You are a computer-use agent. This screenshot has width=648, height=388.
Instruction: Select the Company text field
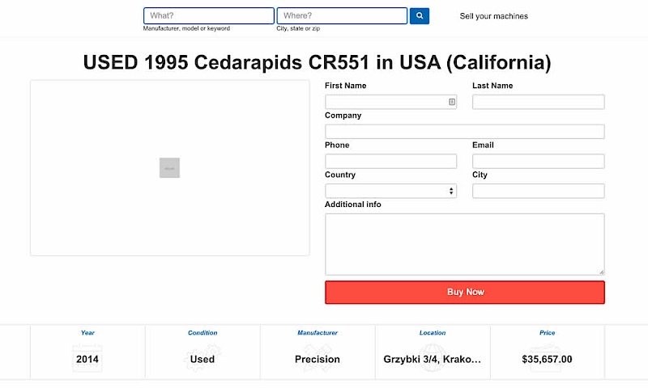(x=464, y=132)
